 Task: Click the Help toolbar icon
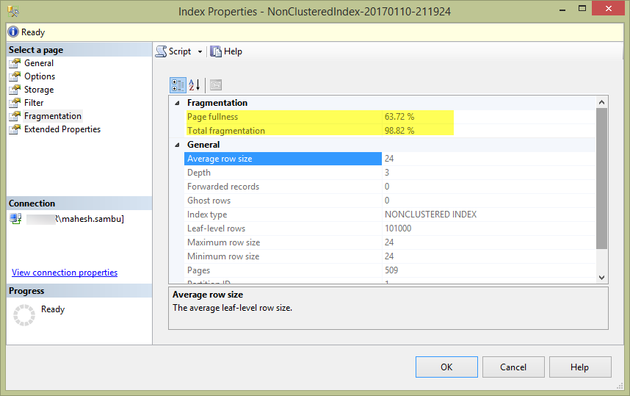(x=216, y=51)
